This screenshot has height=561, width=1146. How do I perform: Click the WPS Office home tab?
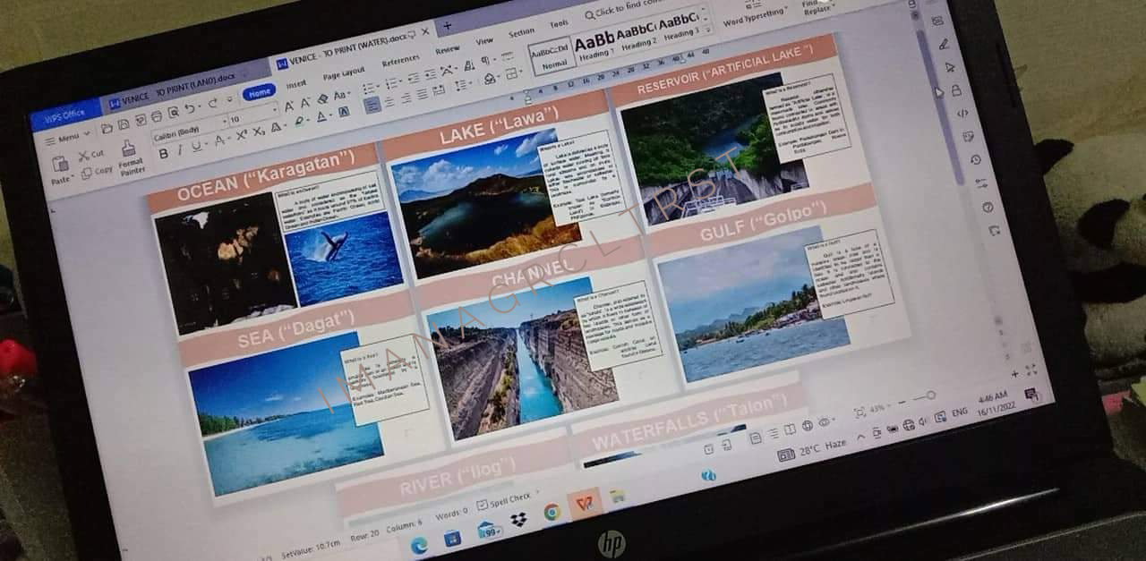point(64,115)
